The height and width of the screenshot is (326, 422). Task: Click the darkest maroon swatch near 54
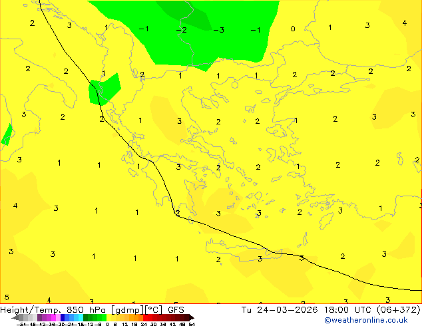187,317
